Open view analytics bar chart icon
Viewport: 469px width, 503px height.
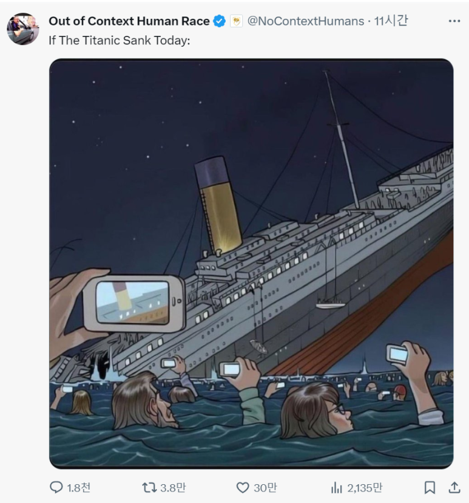[x=336, y=488]
